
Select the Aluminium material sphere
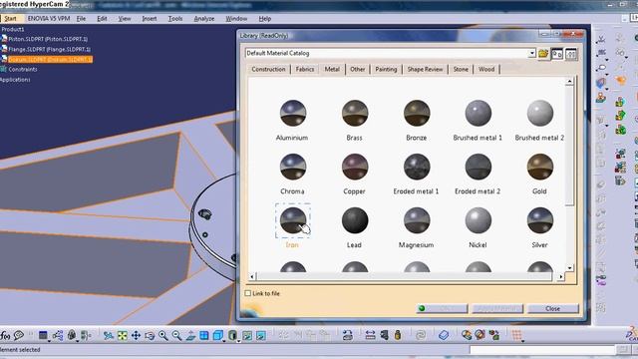click(x=292, y=113)
